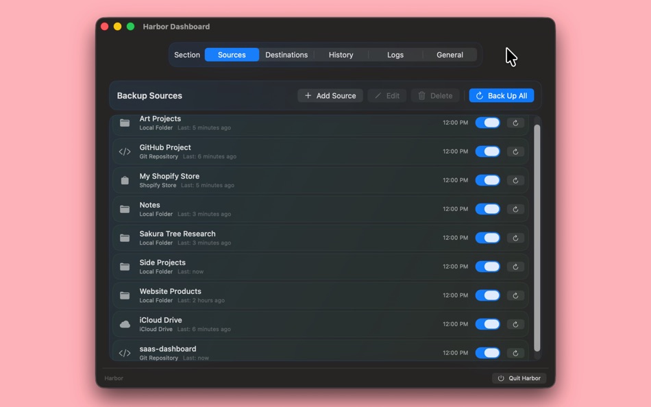The width and height of the screenshot is (651, 407).
Task: Open the General tab
Action: click(x=449, y=55)
